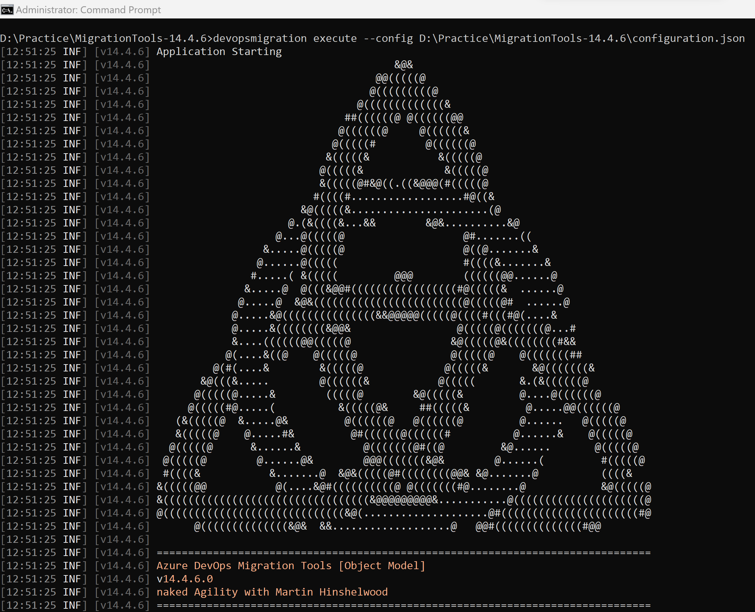Click the '--config' flag in the command line
Image resolution: width=755 pixels, height=612 pixels.
[388, 38]
